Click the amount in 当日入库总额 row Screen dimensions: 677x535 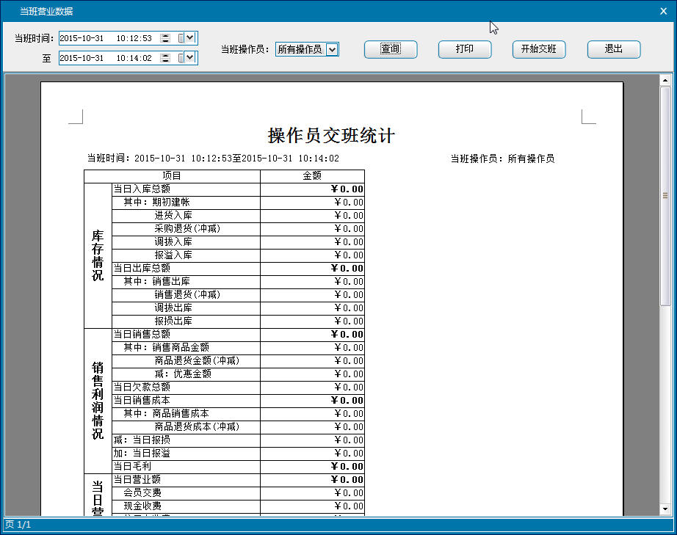[347, 189]
